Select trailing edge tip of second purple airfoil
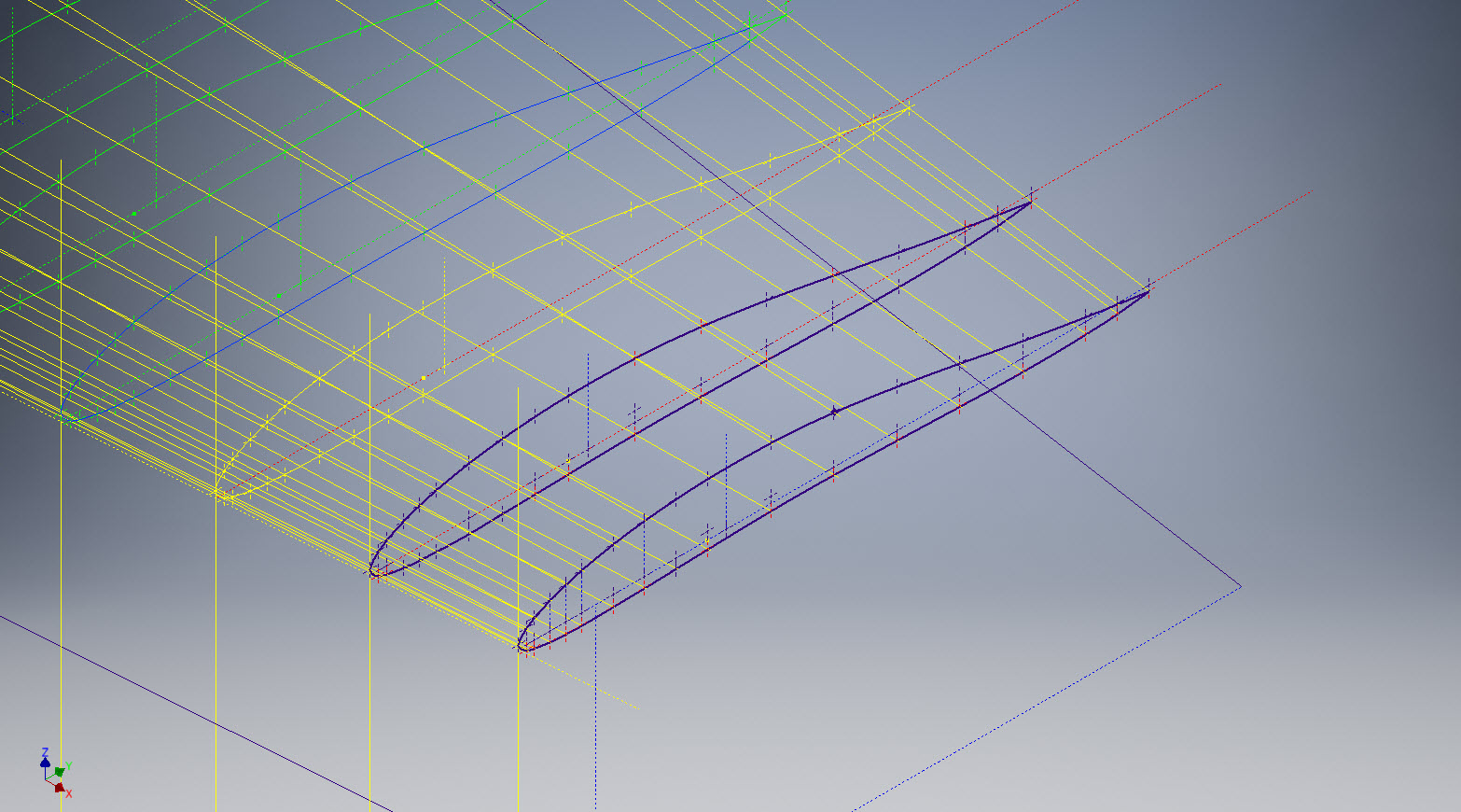This screenshot has width=1461, height=812. [1031, 202]
